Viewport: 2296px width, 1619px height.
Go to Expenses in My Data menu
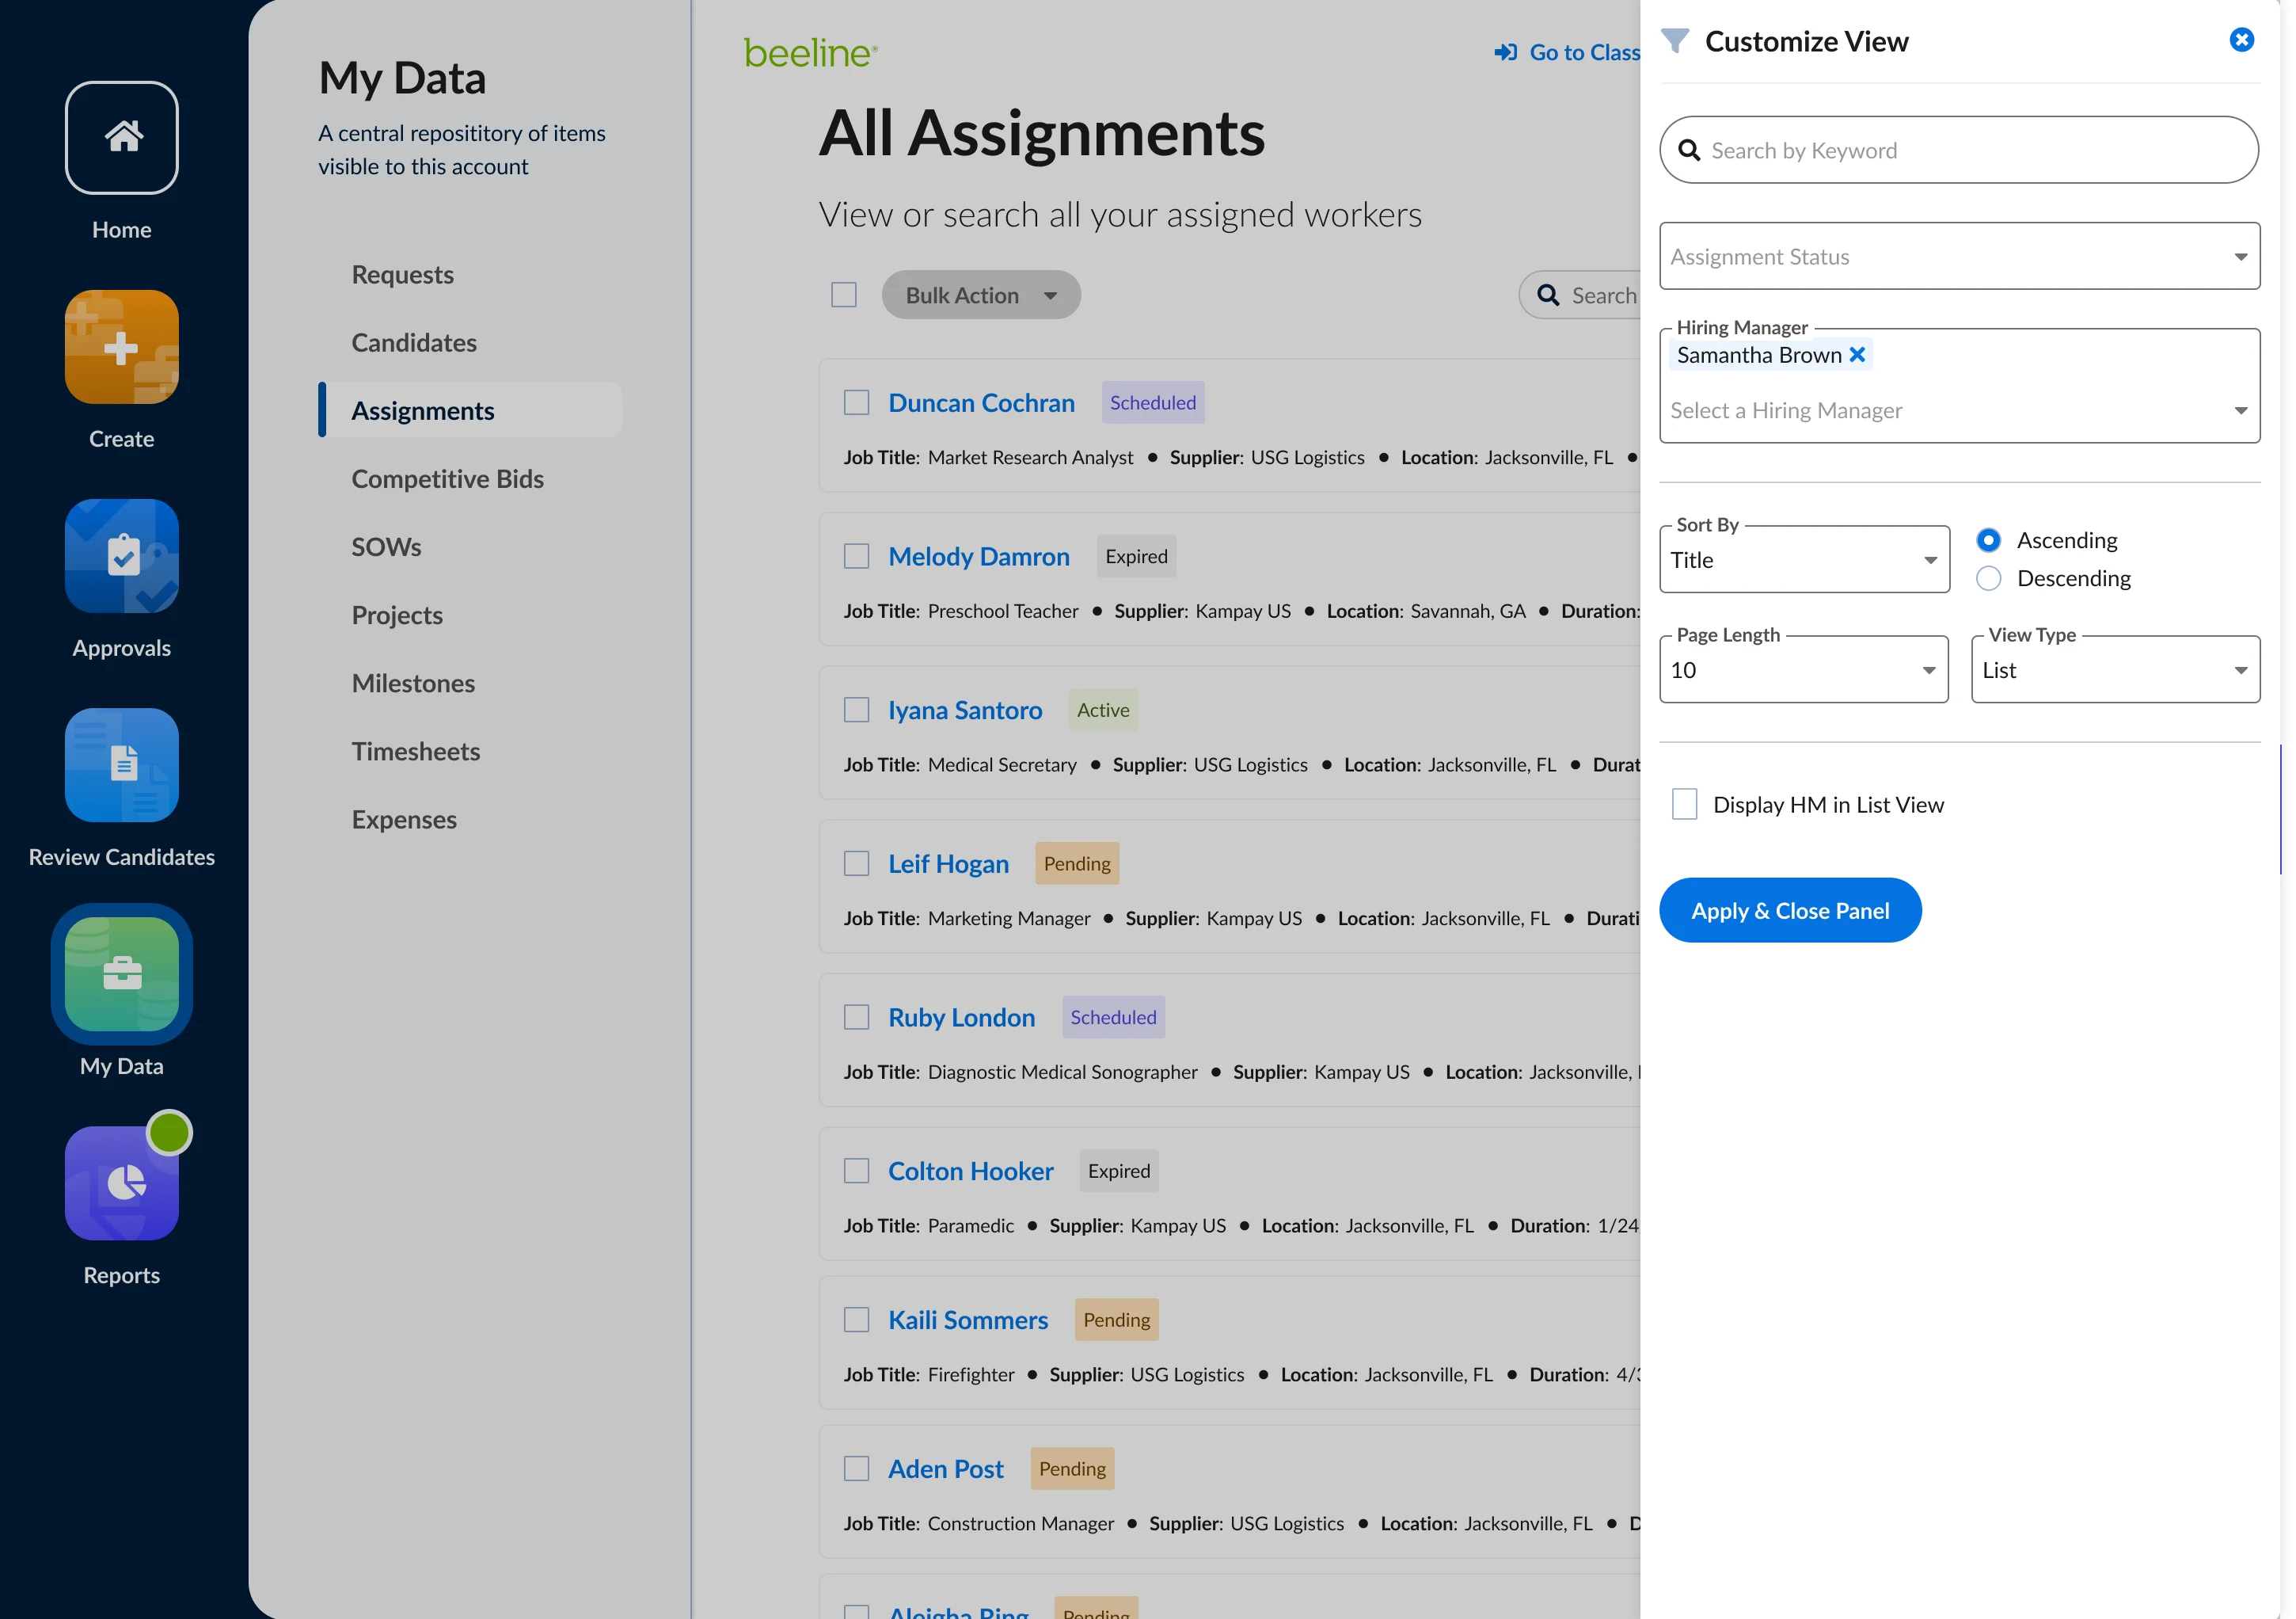(404, 818)
